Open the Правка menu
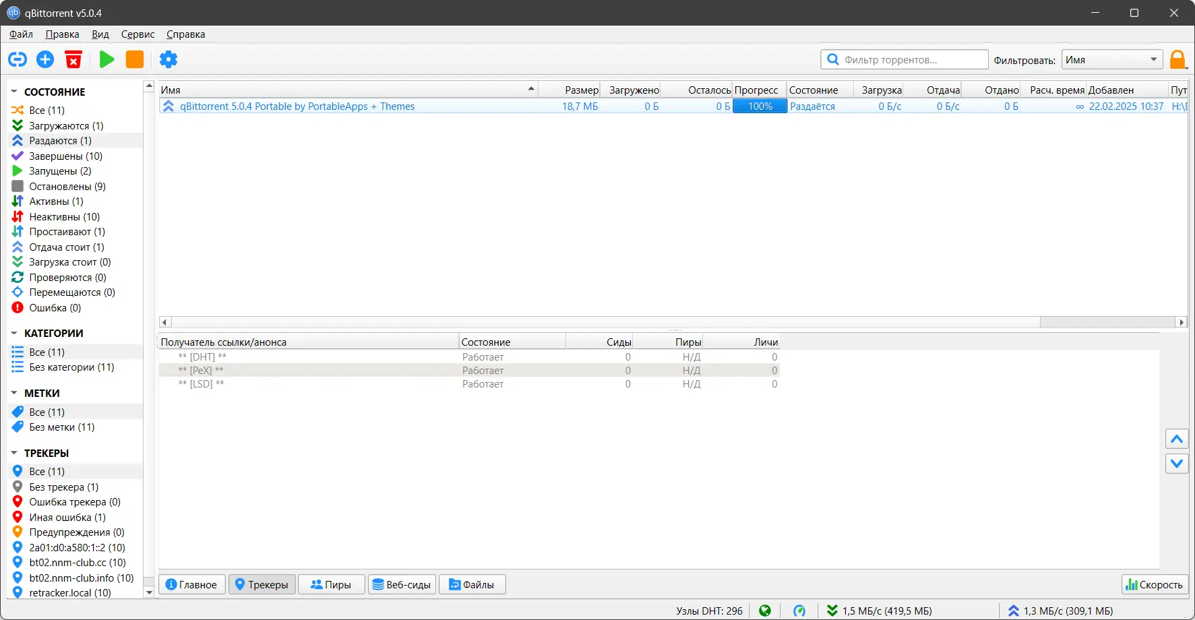1195x620 pixels. (62, 34)
